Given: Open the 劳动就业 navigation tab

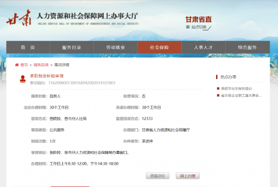Looking at the screenshot, I should (115, 48).
